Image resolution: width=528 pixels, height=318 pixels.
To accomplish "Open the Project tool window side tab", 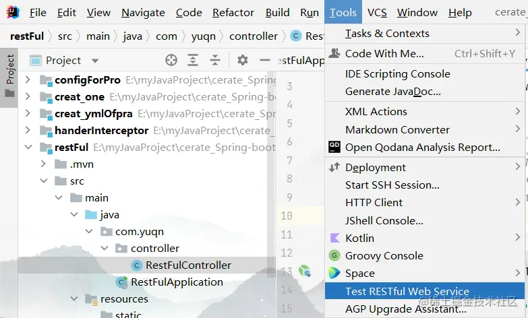I will click(x=9, y=77).
